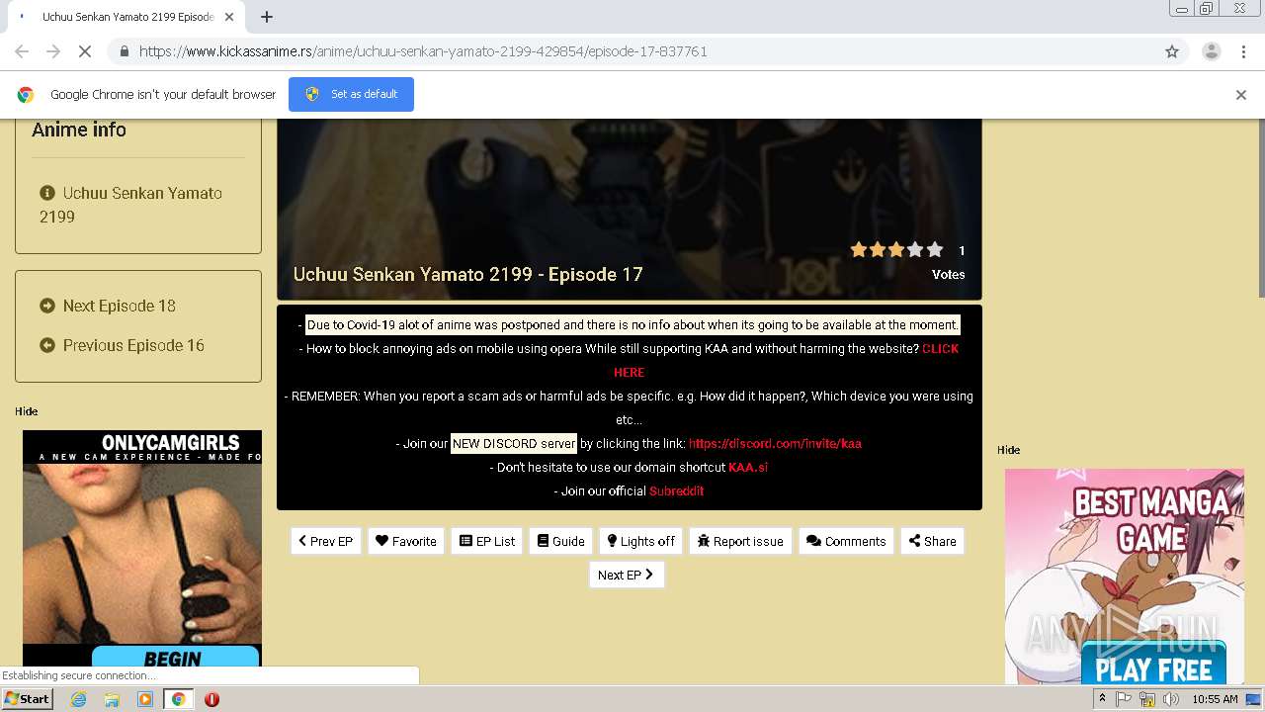The image size is (1265, 712).
Task: Go forward in browser history
Action: [53, 51]
